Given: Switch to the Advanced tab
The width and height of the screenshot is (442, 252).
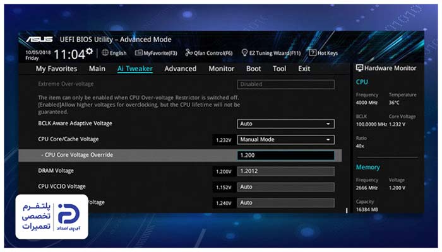Looking at the screenshot, I should pos(181,69).
